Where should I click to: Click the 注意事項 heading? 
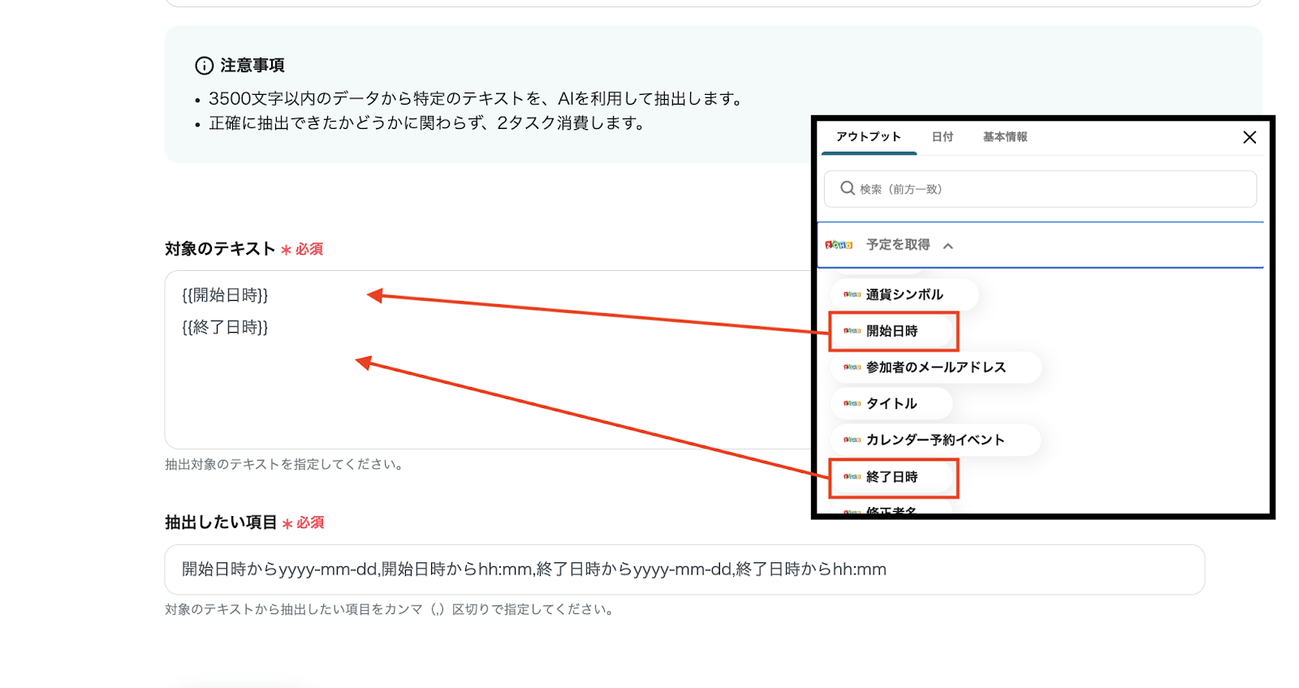252,66
